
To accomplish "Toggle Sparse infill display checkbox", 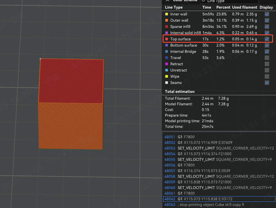I will (x=267, y=27).
